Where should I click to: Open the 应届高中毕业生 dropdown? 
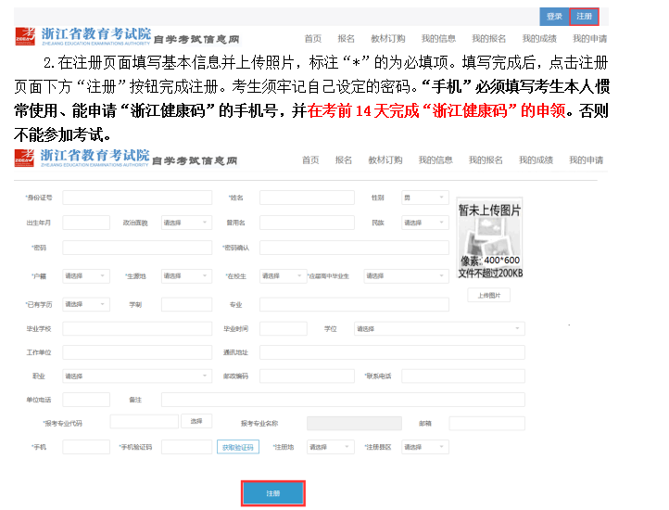pyautogui.click(x=406, y=276)
